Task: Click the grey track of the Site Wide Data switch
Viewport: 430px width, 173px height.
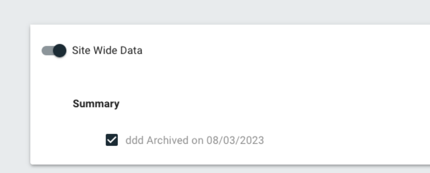Action: pyautogui.click(x=47, y=50)
